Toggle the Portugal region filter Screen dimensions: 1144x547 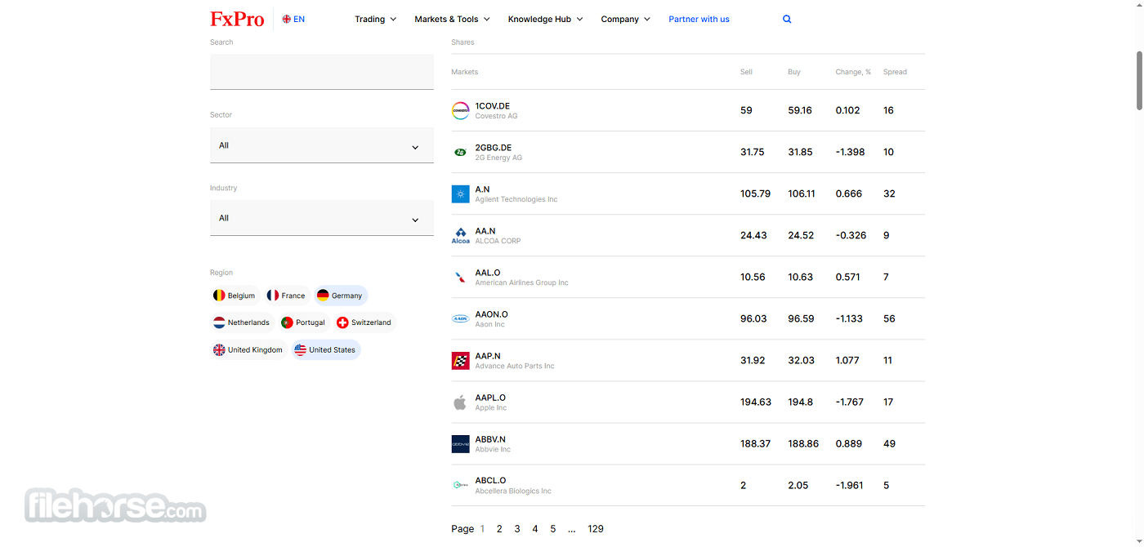(304, 322)
